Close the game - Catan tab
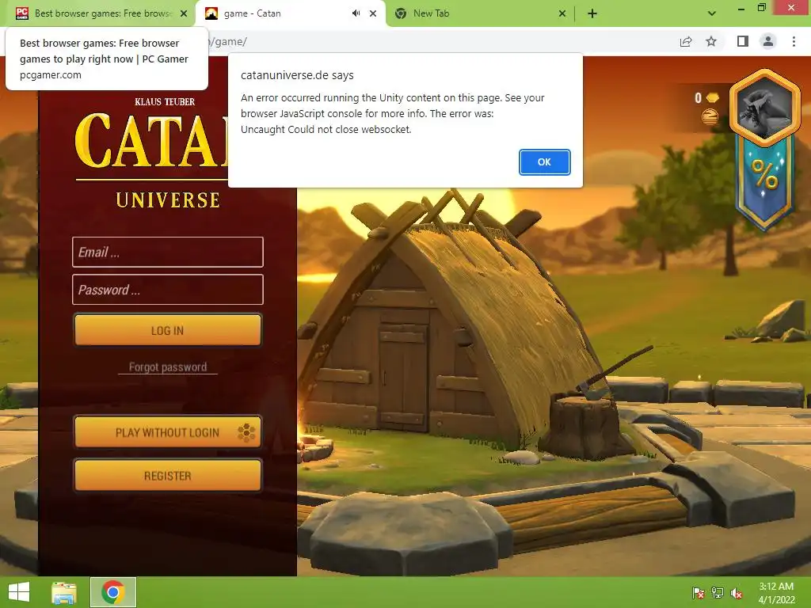Screen dimensions: 811x608 click(x=373, y=13)
